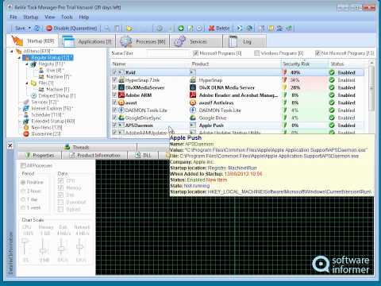Click the blue refresh icon beside Save
The height and width of the screenshot is (286, 381).
37,28
